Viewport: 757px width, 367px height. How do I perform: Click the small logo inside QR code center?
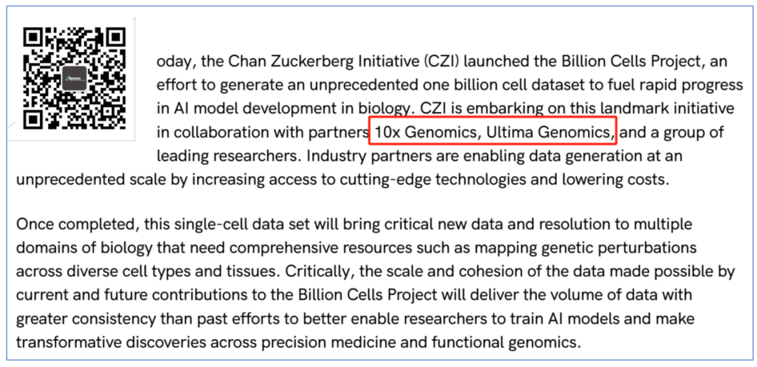tap(75, 78)
